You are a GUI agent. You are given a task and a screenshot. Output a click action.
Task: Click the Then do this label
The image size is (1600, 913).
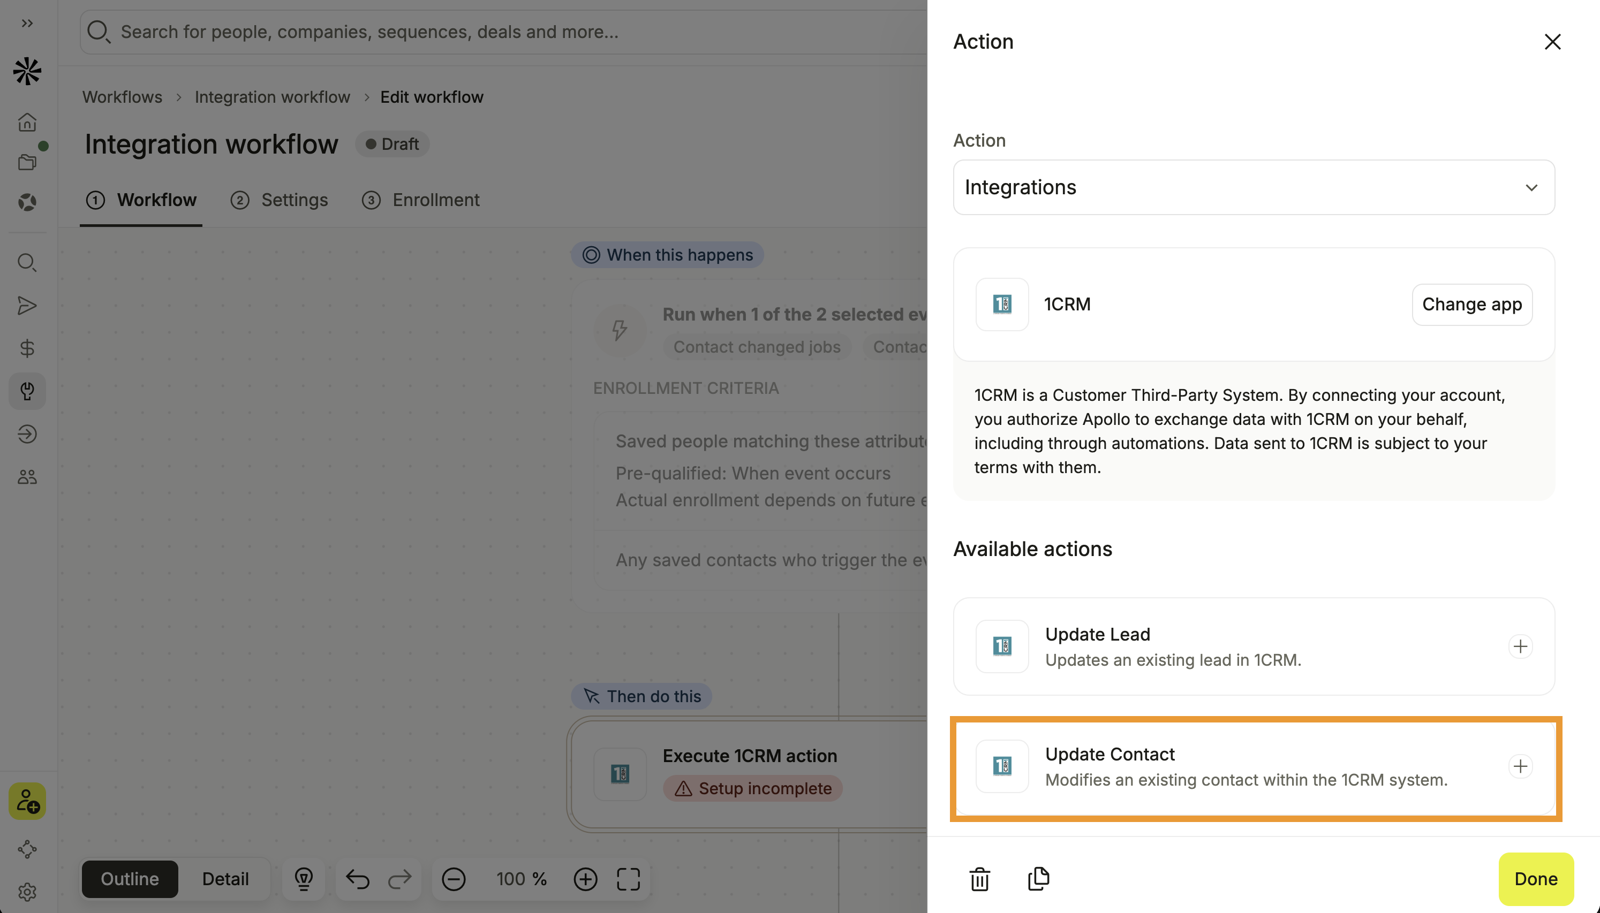point(641,696)
